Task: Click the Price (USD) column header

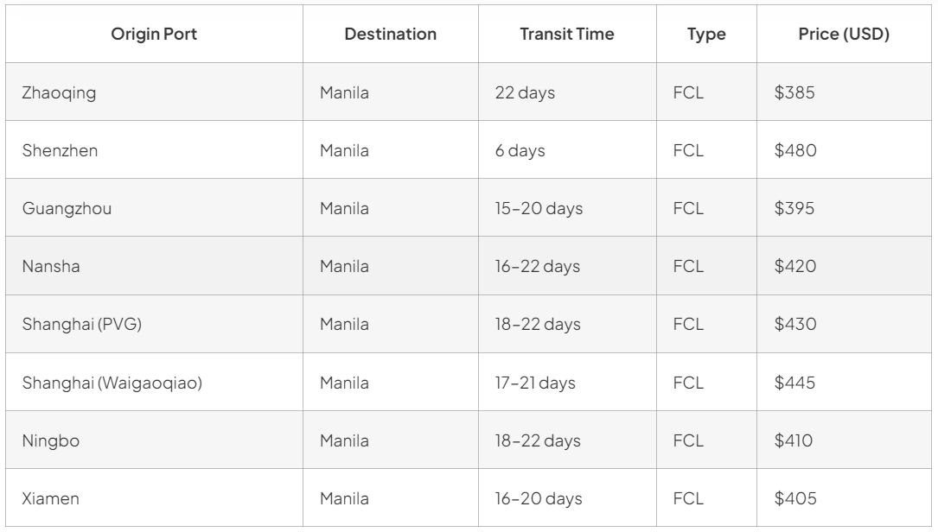Action: click(x=844, y=34)
